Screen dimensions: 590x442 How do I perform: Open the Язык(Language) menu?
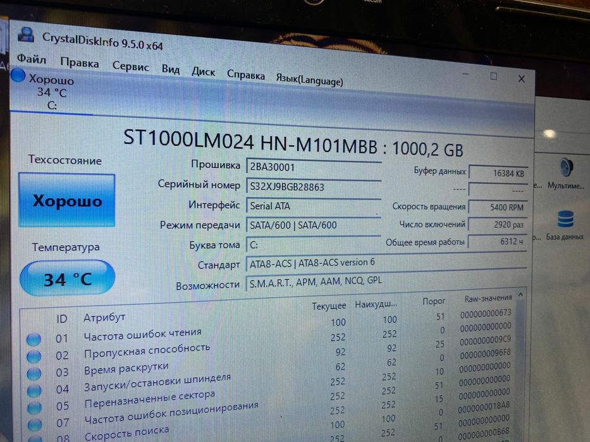click(x=309, y=80)
